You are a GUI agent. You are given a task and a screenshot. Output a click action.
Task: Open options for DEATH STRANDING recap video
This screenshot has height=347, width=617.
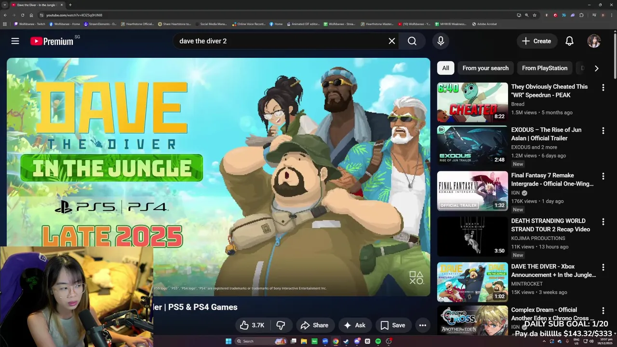[x=603, y=222]
